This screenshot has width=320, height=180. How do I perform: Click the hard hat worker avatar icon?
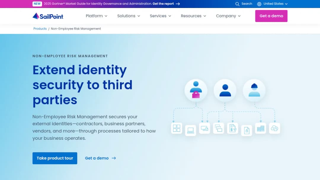click(x=254, y=90)
